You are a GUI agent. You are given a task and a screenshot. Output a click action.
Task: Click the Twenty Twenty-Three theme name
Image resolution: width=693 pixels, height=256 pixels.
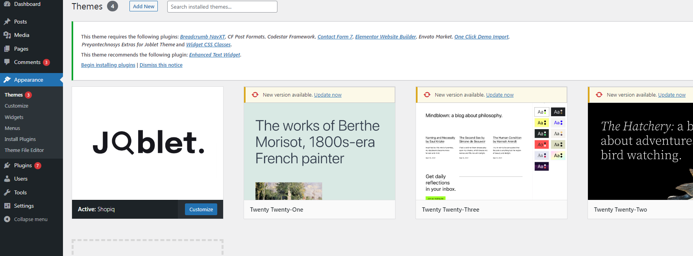tap(451, 209)
